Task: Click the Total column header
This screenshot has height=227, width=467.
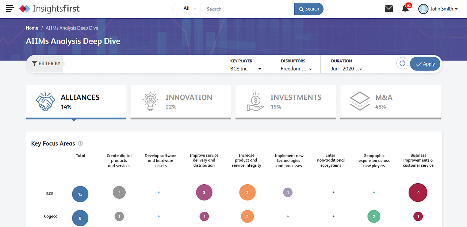Action: click(x=80, y=155)
